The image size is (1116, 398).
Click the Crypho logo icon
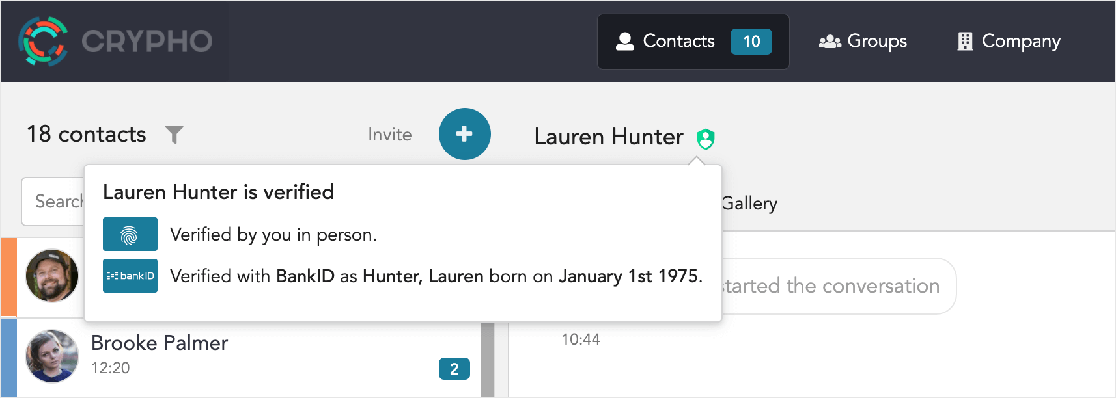pyautogui.click(x=43, y=42)
